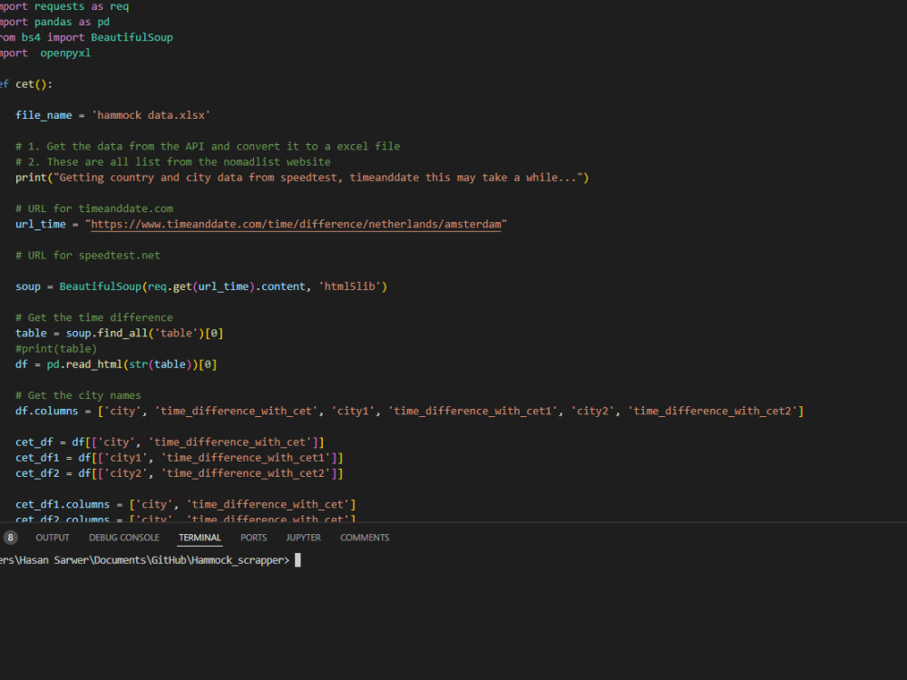Click the df = pd.read_html line
The height and width of the screenshot is (680, 907).
click(x=116, y=364)
